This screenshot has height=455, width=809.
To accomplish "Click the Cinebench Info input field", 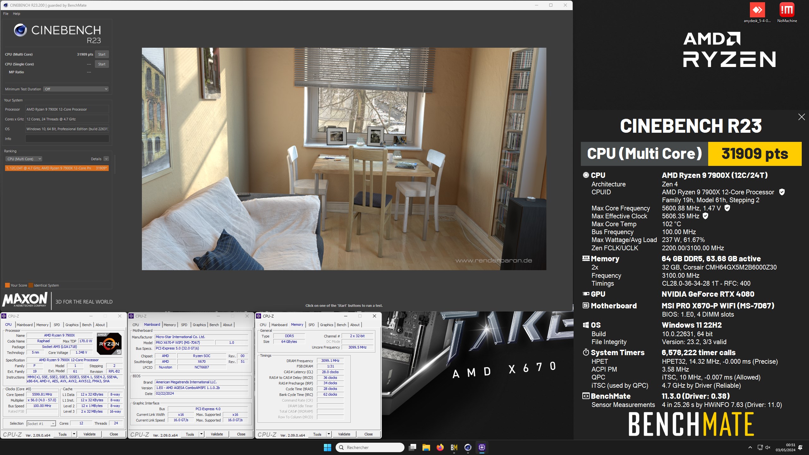I will click(67, 139).
